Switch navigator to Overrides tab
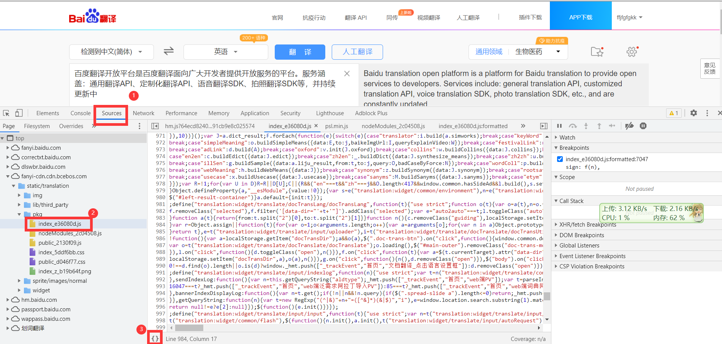Viewport: 722px width, 344px height. (x=71, y=126)
